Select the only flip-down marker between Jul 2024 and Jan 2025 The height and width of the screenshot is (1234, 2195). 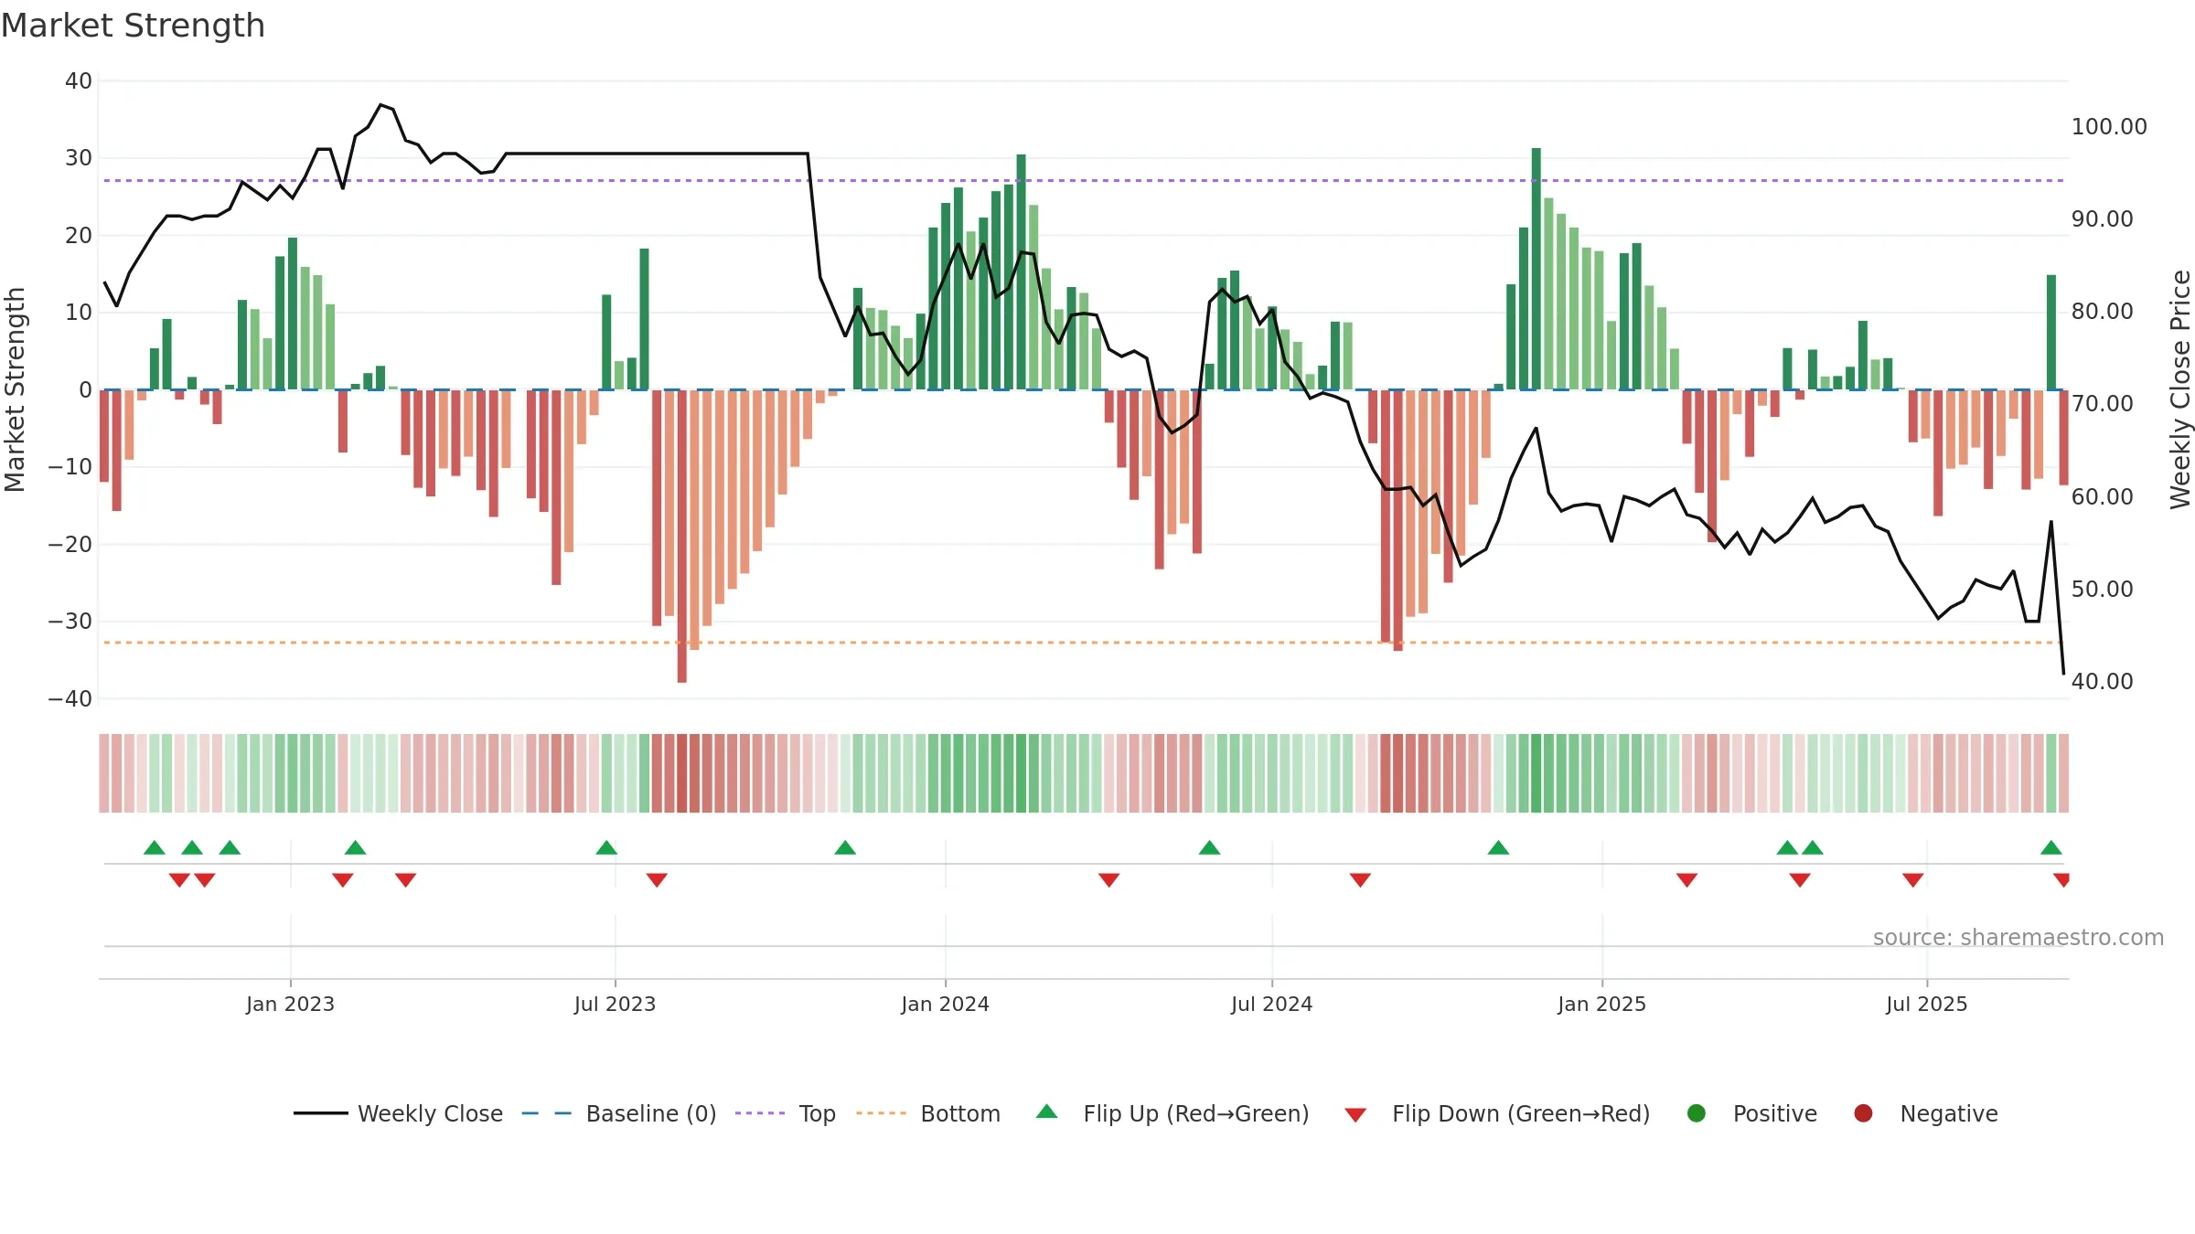pyautogui.click(x=1360, y=880)
